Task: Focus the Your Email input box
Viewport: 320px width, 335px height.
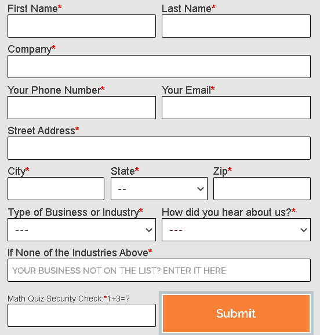Action: coord(236,108)
